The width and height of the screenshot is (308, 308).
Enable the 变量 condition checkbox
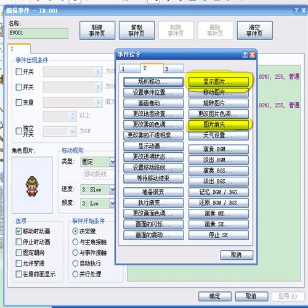pos(18,102)
